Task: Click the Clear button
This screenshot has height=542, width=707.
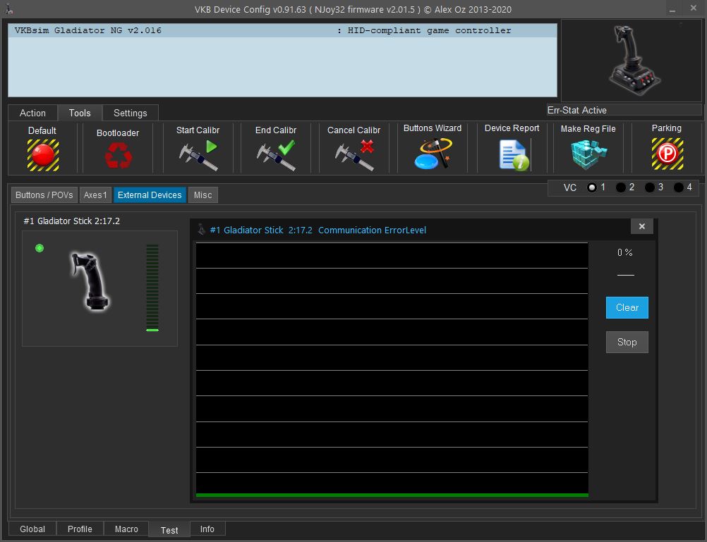Action: [627, 308]
